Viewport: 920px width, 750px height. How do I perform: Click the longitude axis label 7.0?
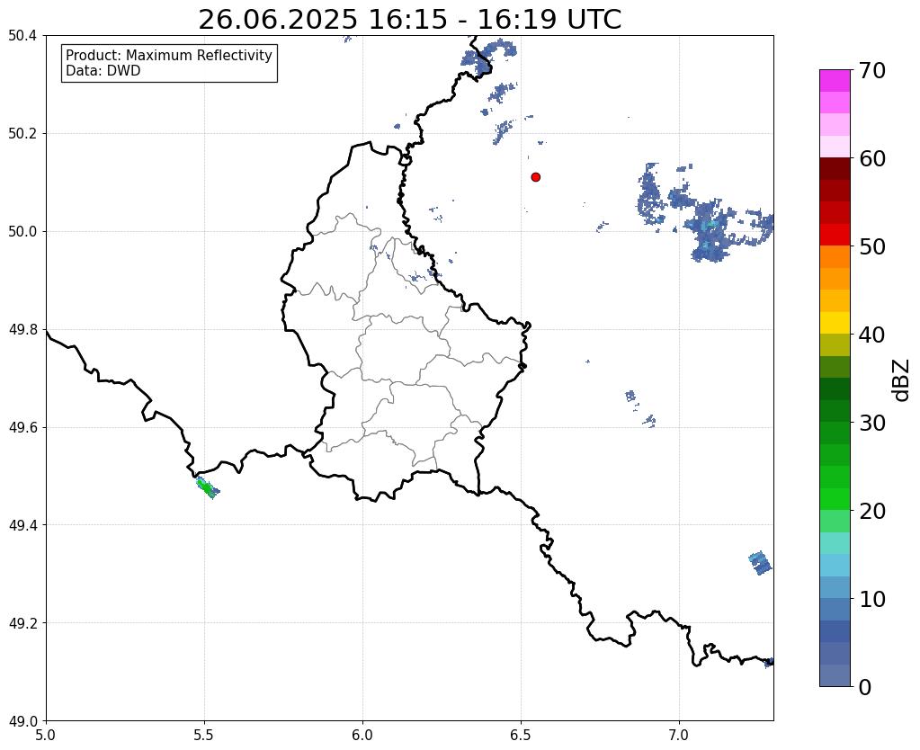679,735
